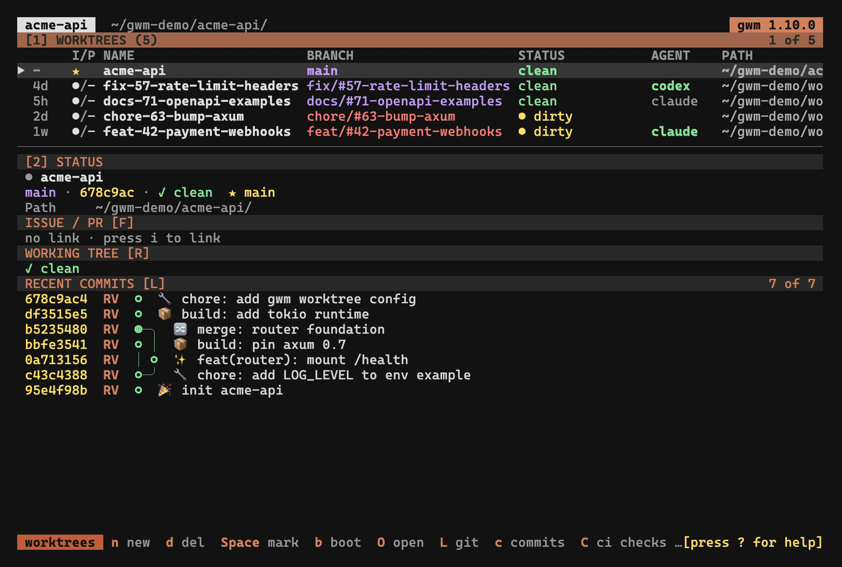This screenshot has height=567, width=842.
Task: Click the graph node of commit bbfe3541
Action: point(138,344)
